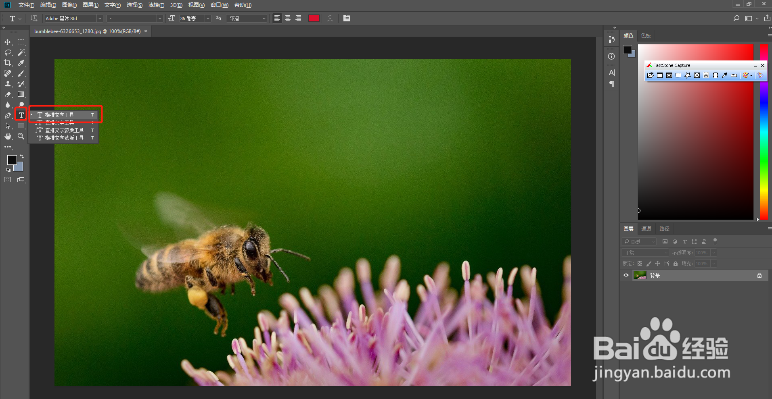Select the Rectangle shape tool

21,126
